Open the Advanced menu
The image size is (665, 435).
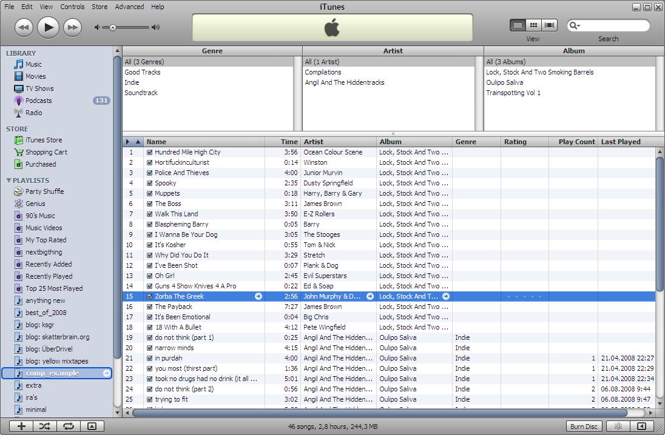coord(129,7)
